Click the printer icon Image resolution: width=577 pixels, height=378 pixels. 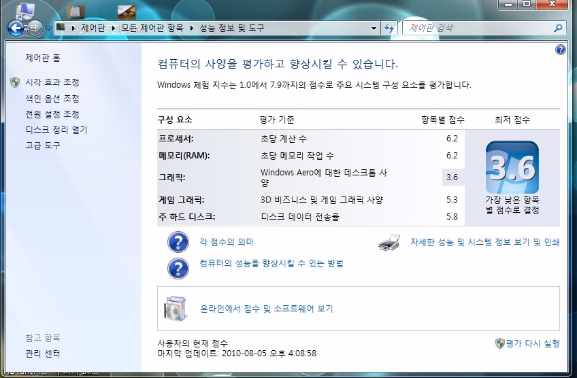point(389,242)
